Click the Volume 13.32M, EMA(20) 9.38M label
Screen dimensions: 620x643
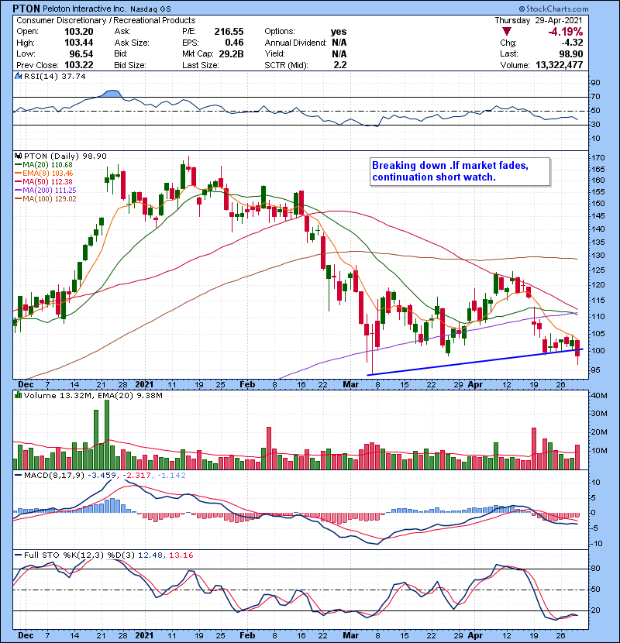[x=93, y=395]
